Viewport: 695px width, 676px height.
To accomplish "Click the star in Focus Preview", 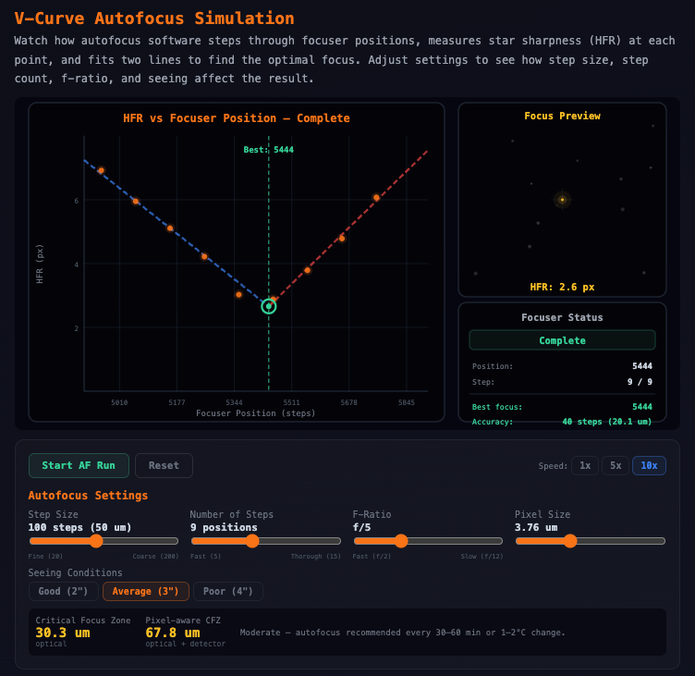I will click(562, 200).
